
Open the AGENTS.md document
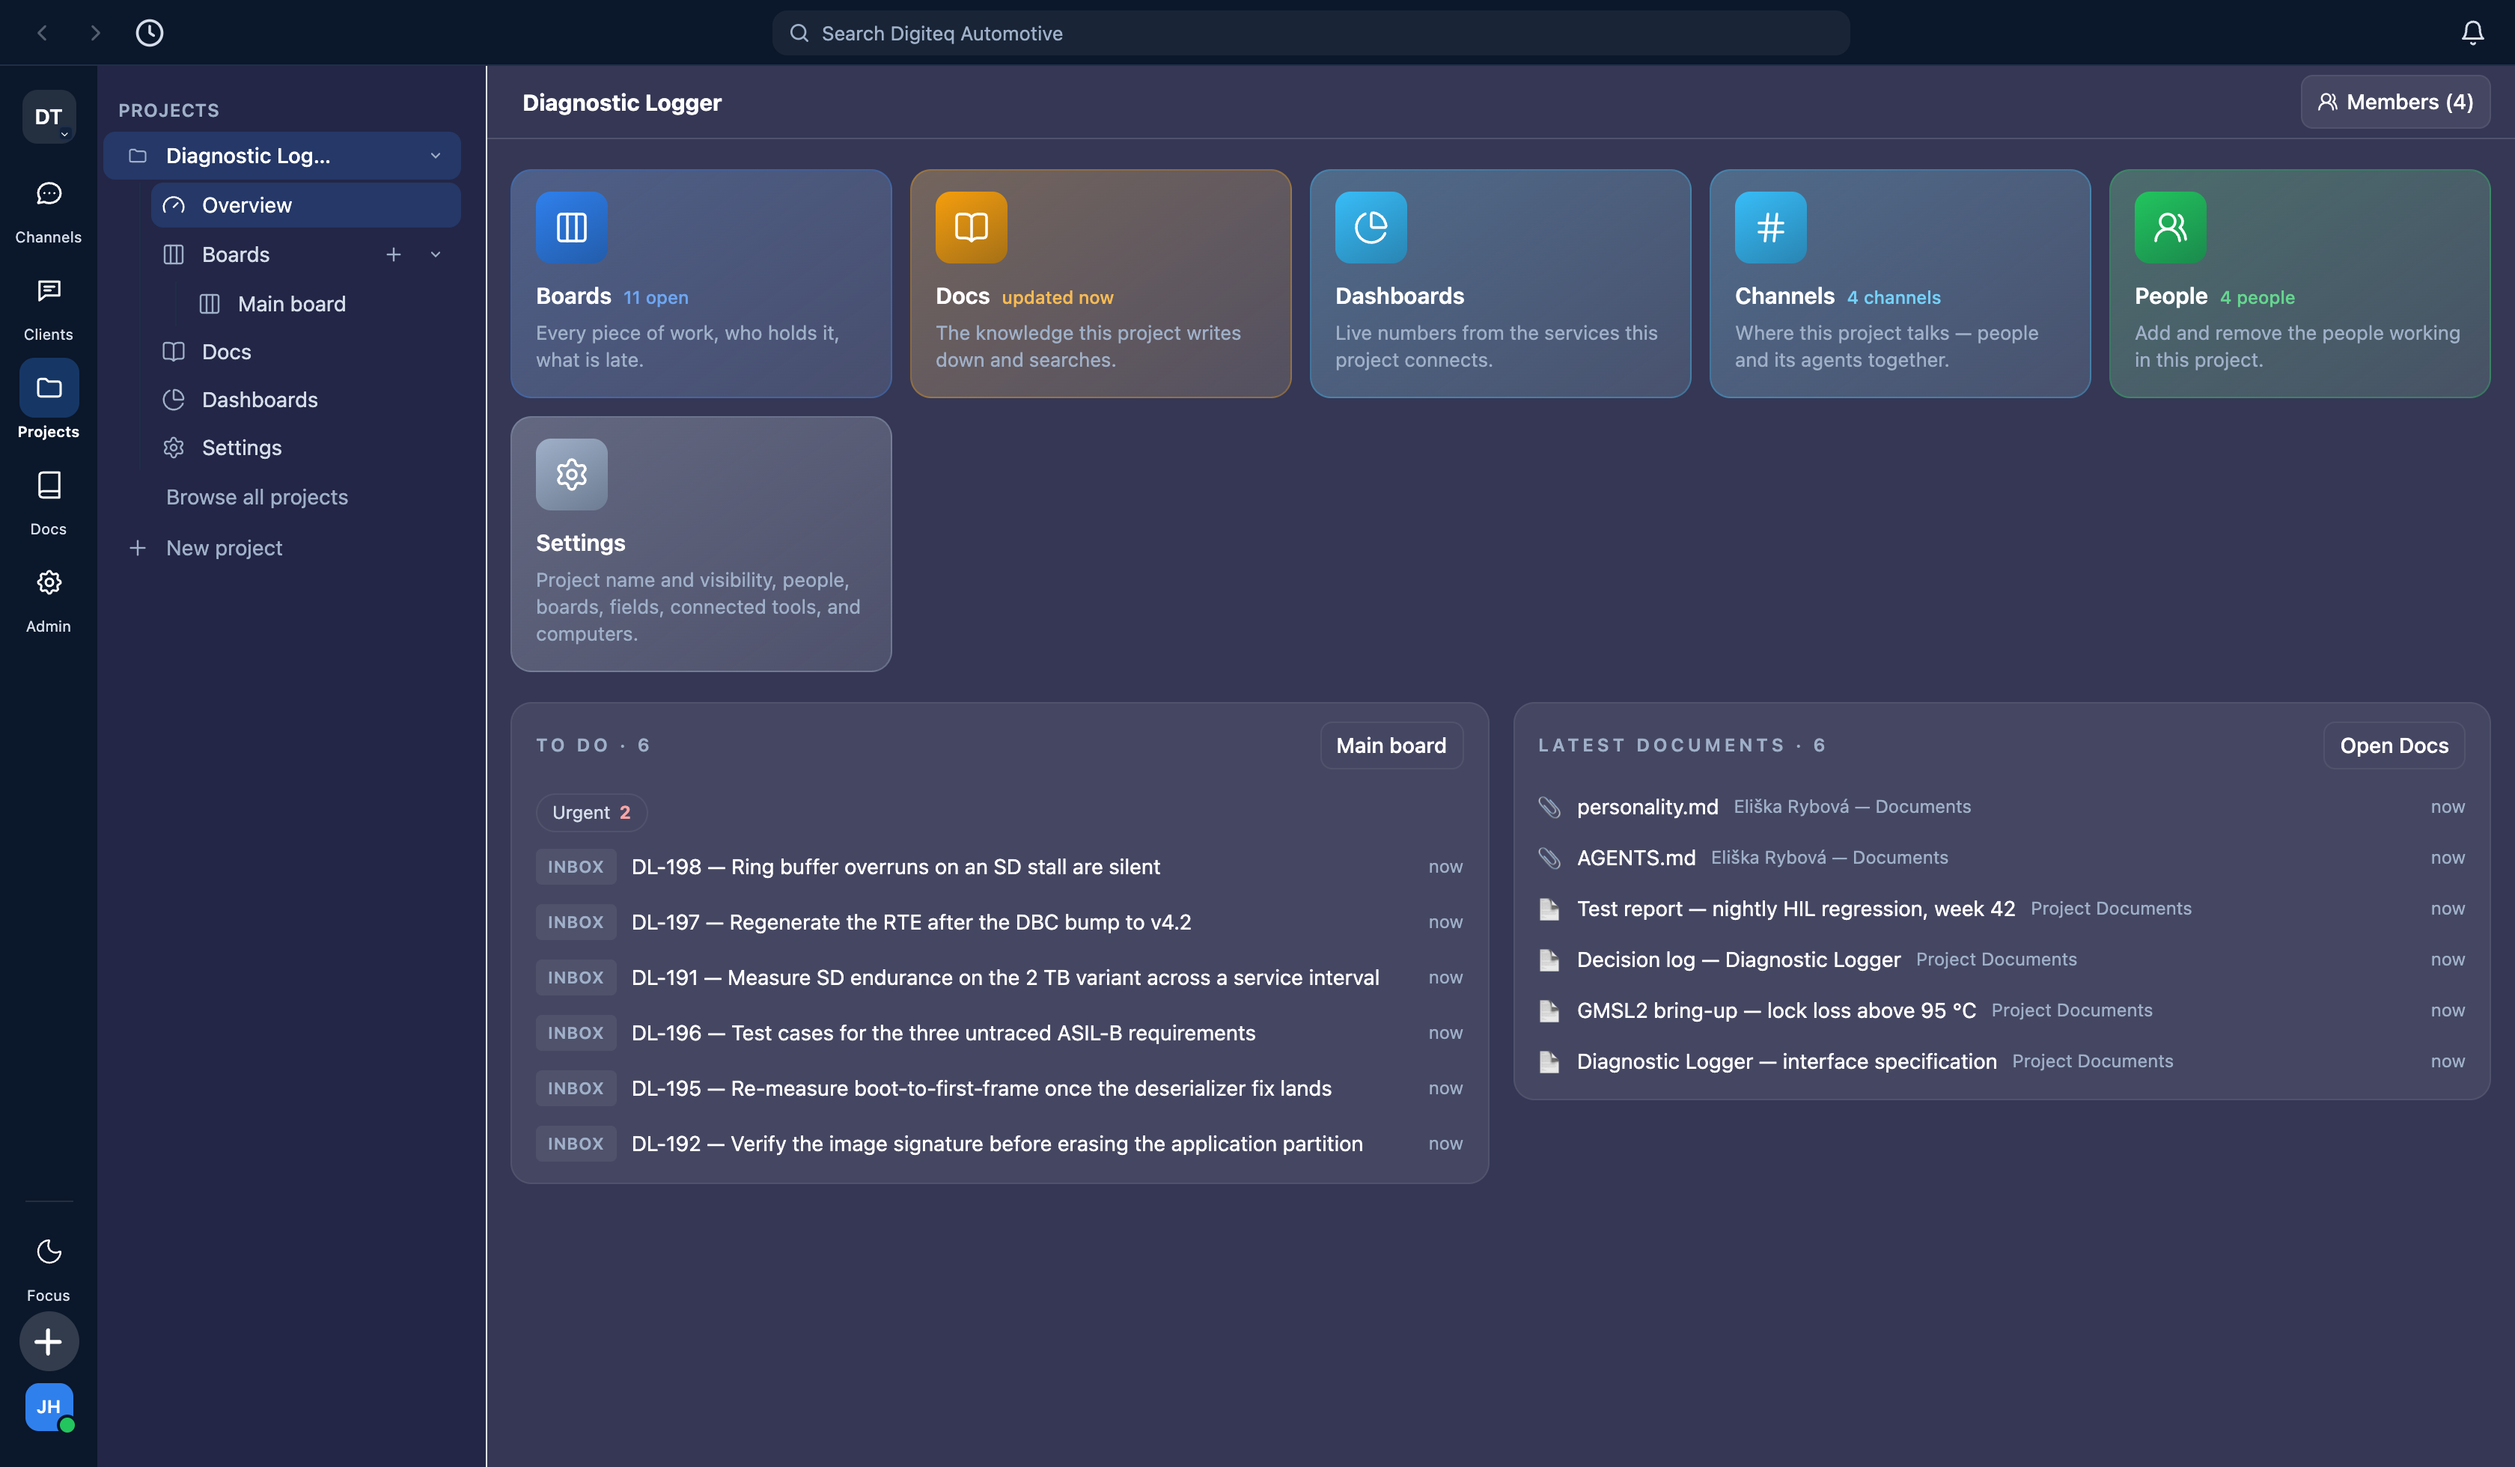(x=2001, y=857)
